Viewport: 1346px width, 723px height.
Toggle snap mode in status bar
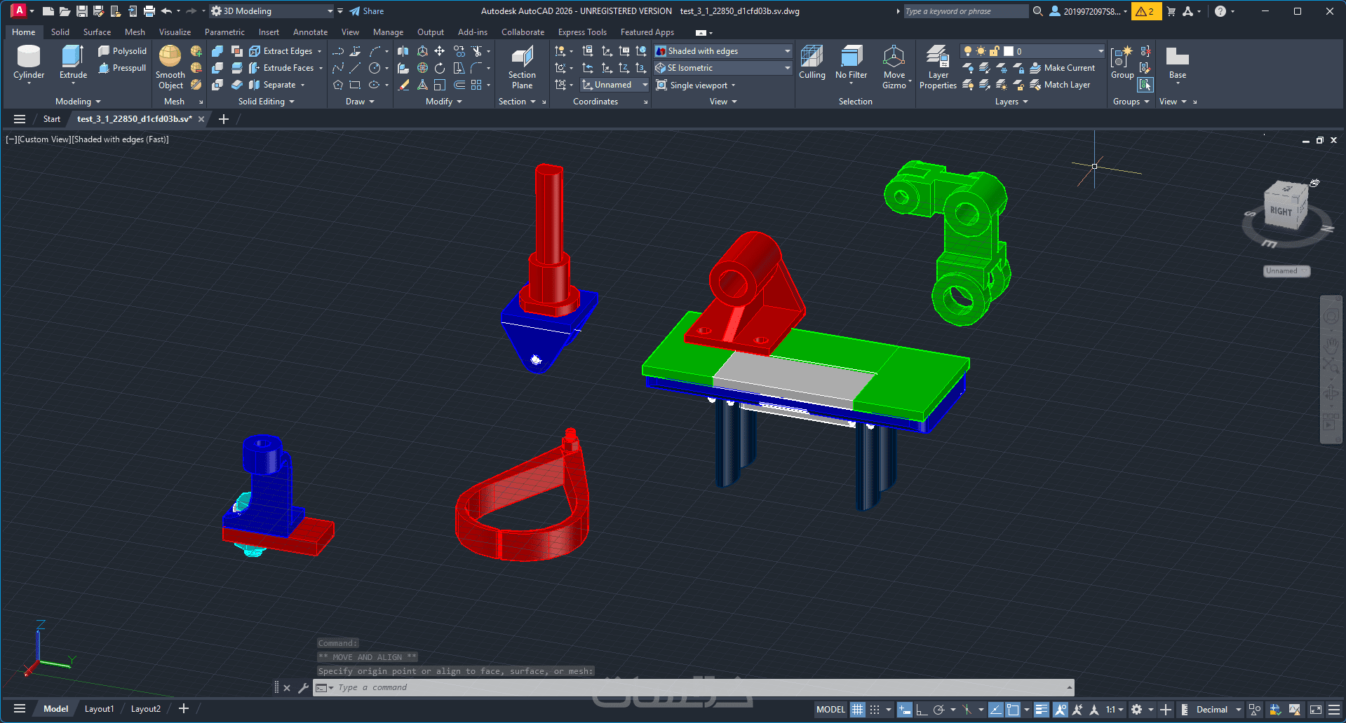click(875, 710)
